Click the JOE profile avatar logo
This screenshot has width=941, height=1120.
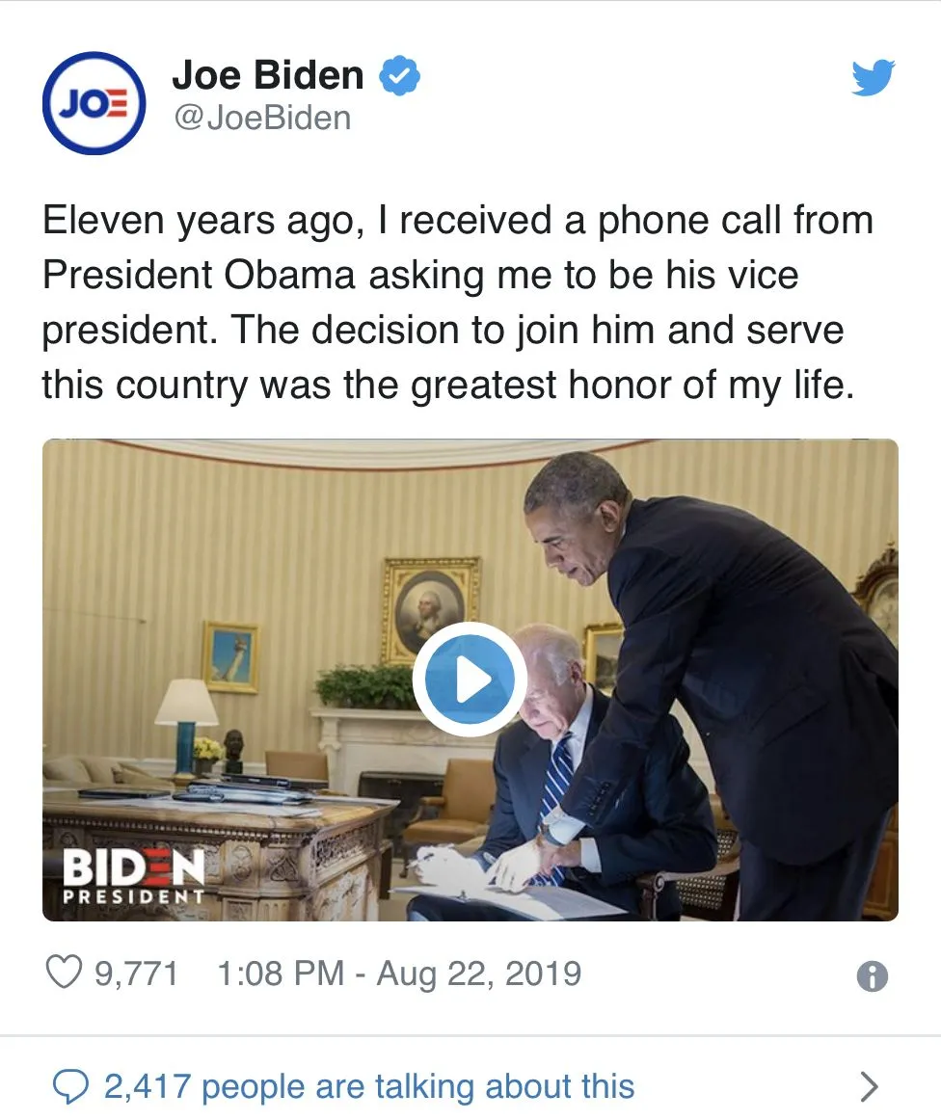point(94,103)
